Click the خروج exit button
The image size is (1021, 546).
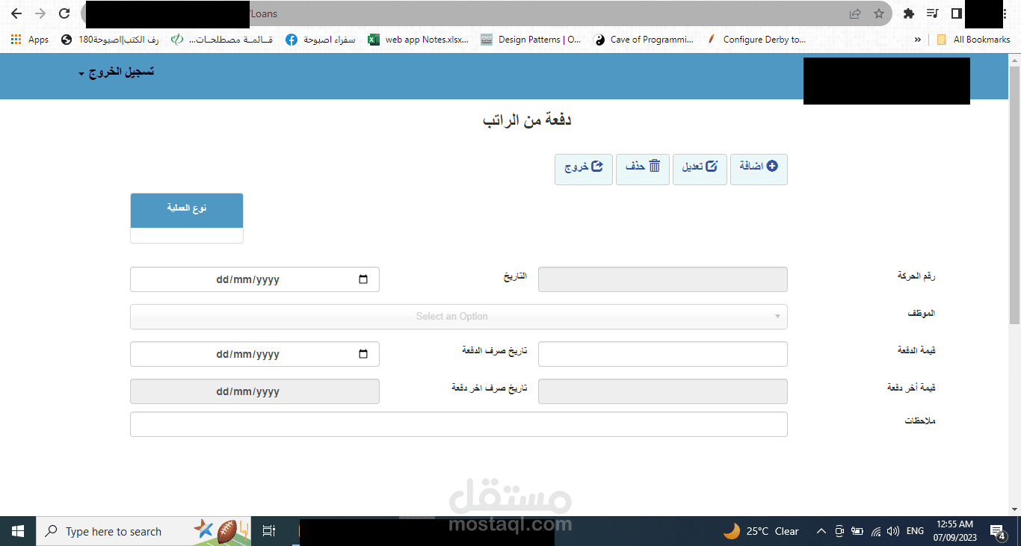[x=584, y=170]
